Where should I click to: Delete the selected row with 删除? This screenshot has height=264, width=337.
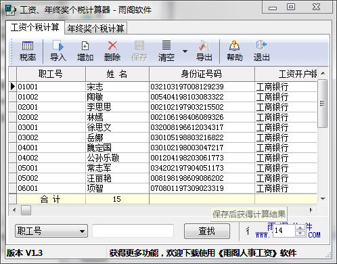tap(112, 51)
